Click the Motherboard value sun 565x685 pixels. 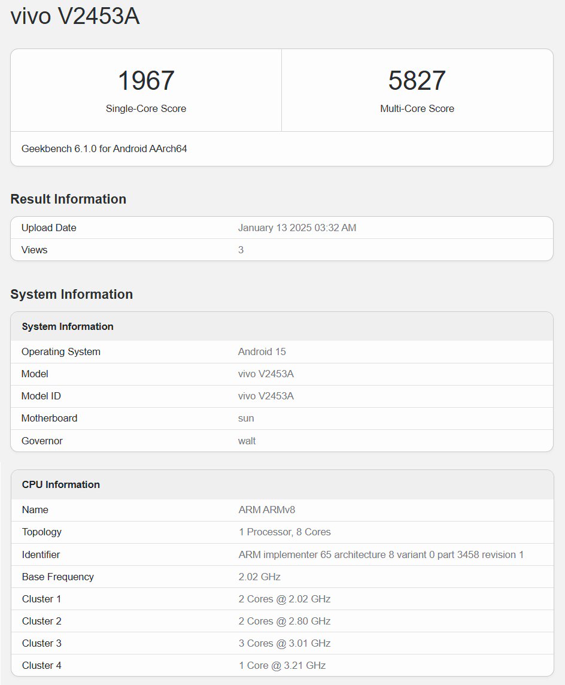coord(245,418)
